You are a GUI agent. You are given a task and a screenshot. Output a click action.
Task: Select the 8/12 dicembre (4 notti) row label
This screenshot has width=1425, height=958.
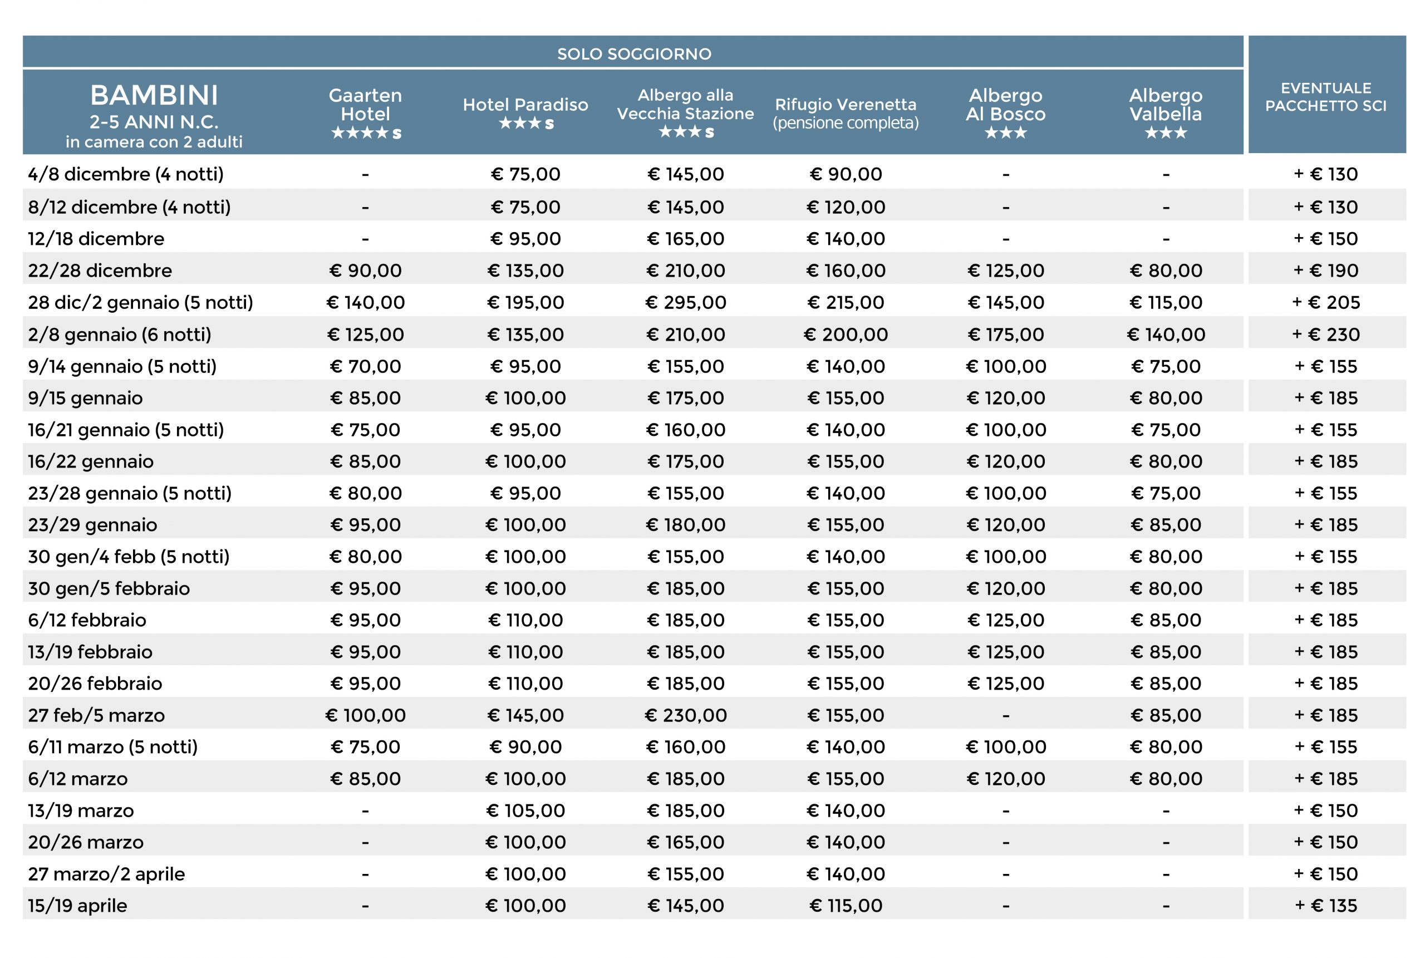click(x=130, y=207)
